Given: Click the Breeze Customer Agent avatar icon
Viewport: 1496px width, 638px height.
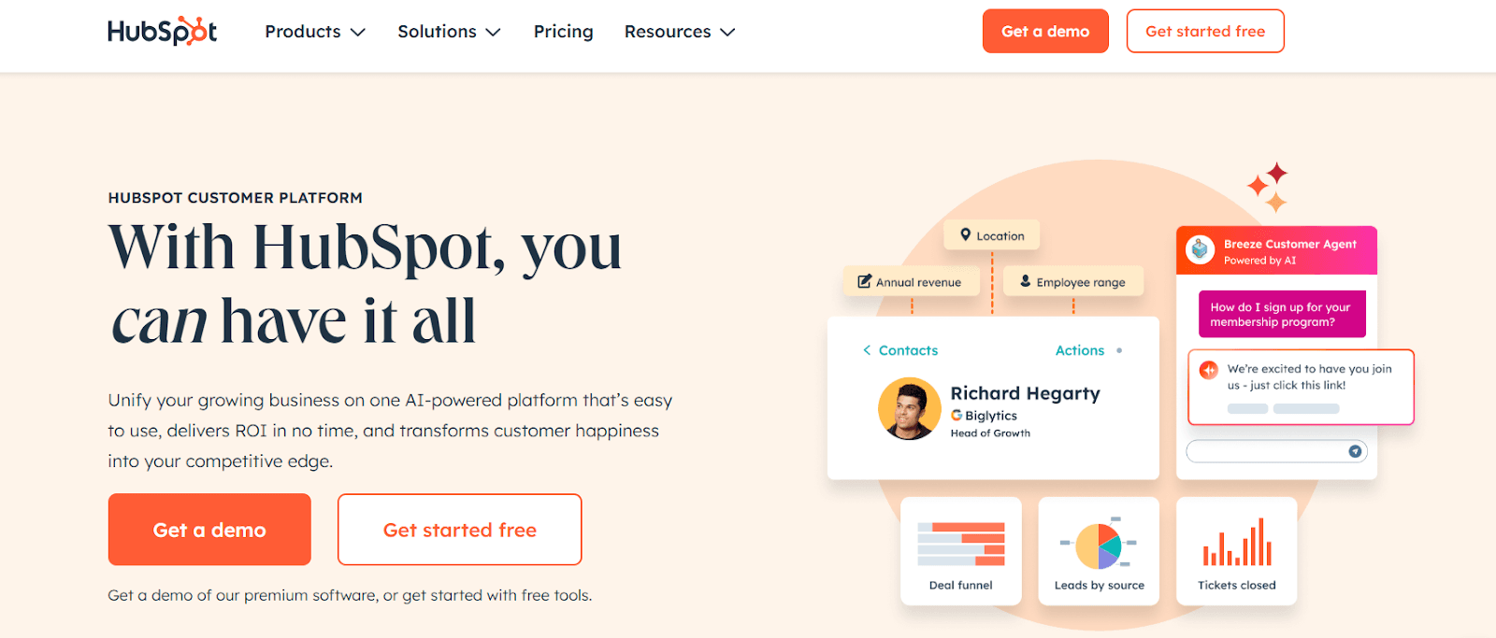Looking at the screenshot, I should (x=1200, y=249).
